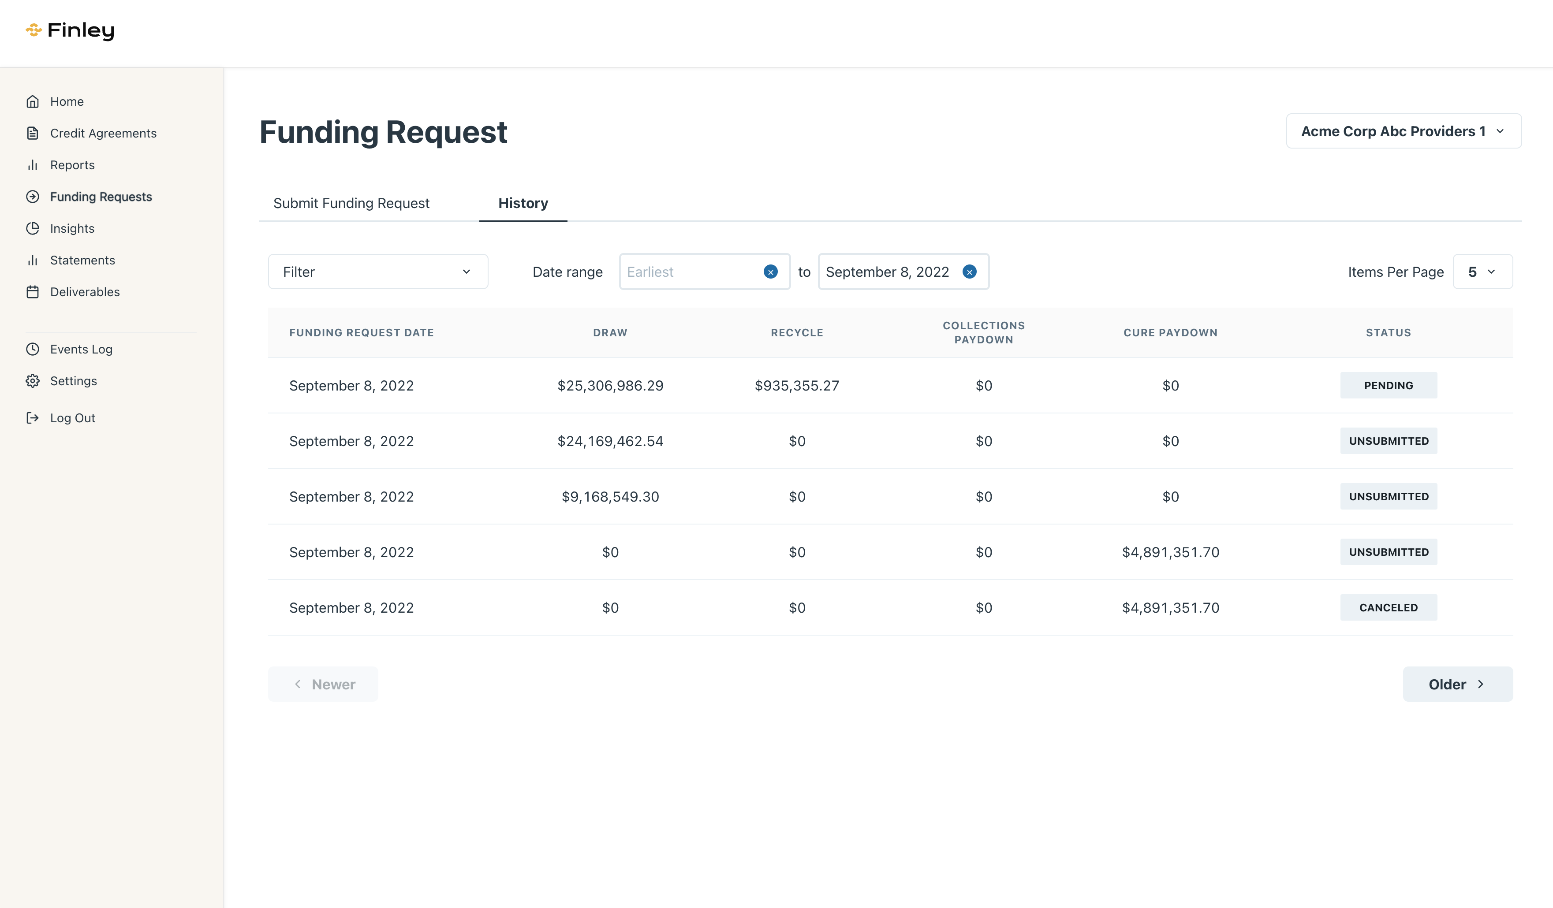
Task: Switch to Submit Funding Request tab
Action: [x=351, y=203]
